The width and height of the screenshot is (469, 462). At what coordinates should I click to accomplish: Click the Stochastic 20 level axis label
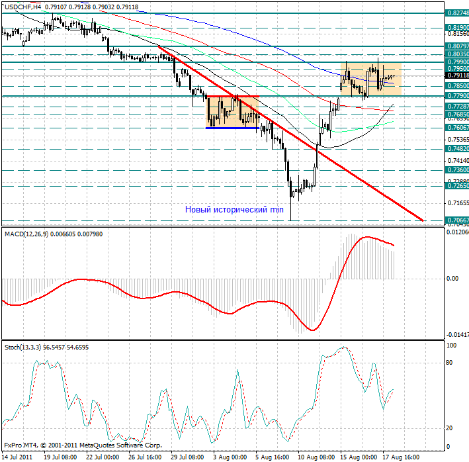point(449,428)
